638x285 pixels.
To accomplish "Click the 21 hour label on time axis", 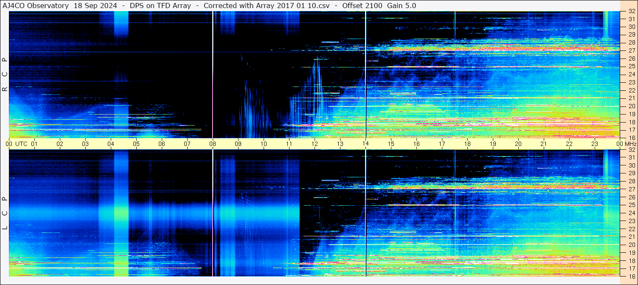I will tap(543, 144).
